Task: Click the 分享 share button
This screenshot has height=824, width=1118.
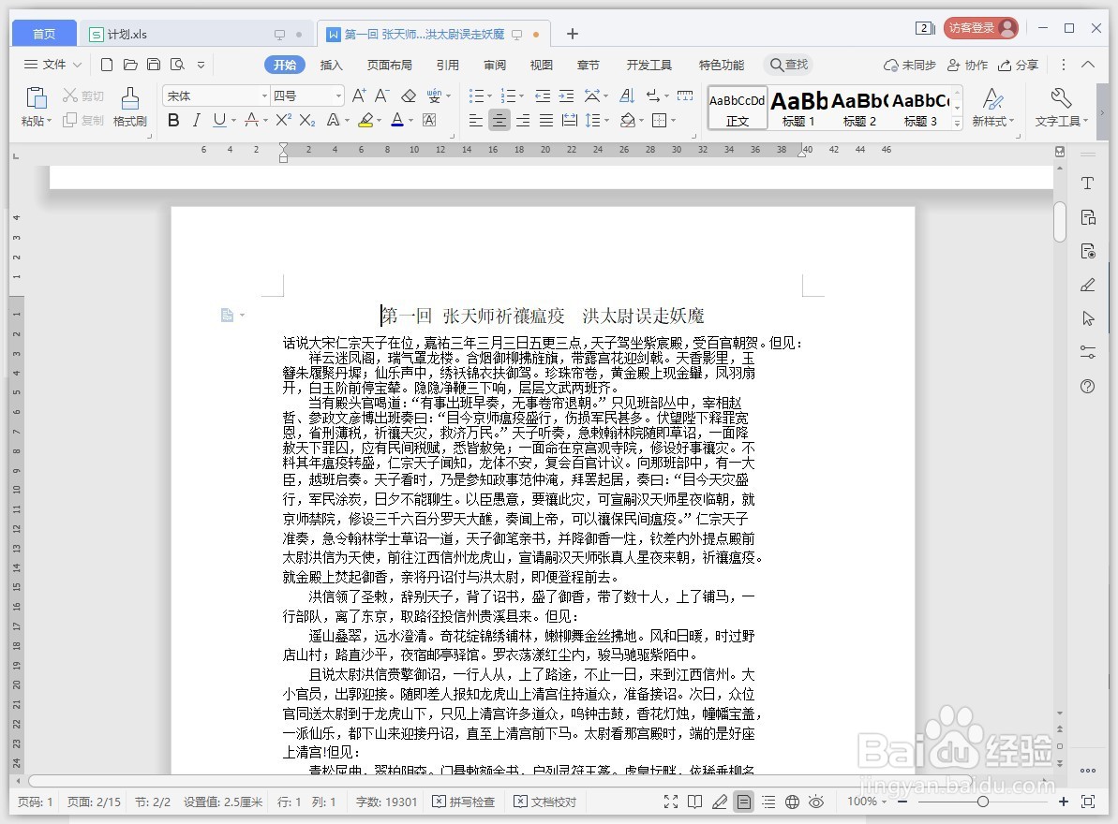Action: (1018, 65)
